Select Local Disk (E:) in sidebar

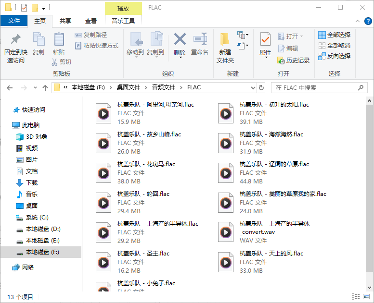(38, 241)
